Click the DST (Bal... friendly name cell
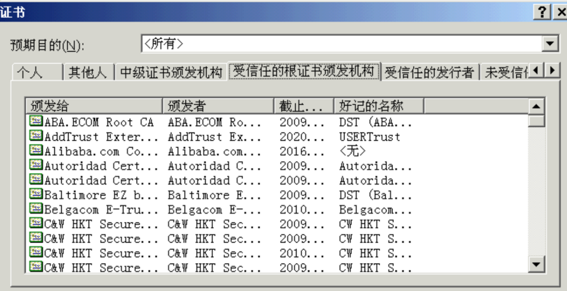567x291 pixels. click(x=375, y=195)
